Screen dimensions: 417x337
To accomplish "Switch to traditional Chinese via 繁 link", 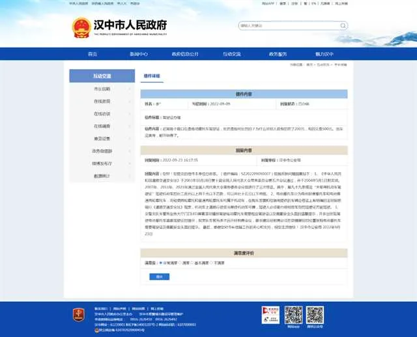I will (306, 3).
